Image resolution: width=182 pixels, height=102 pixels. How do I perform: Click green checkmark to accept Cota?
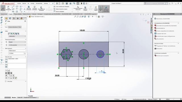pyautogui.click(x=6, y=24)
